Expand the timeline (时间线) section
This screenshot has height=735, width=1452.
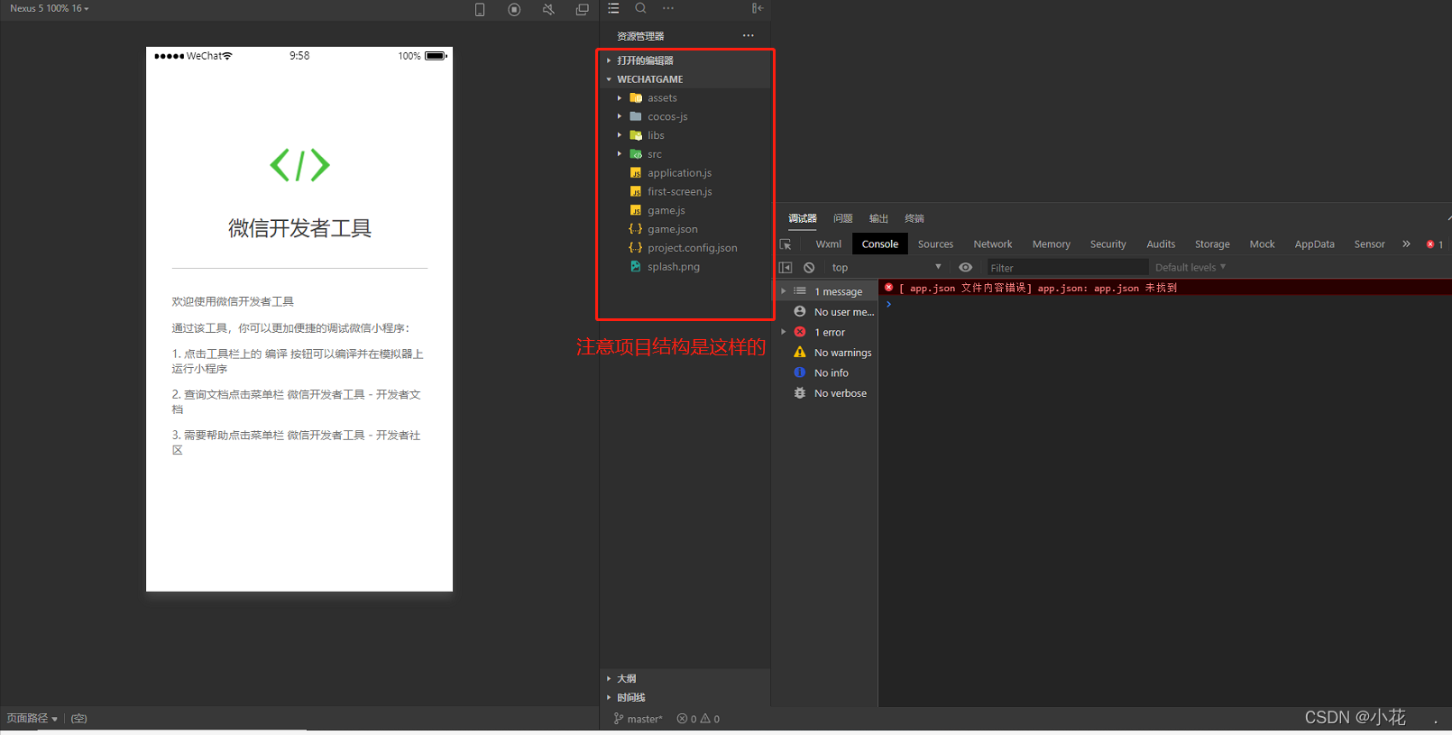(685, 697)
